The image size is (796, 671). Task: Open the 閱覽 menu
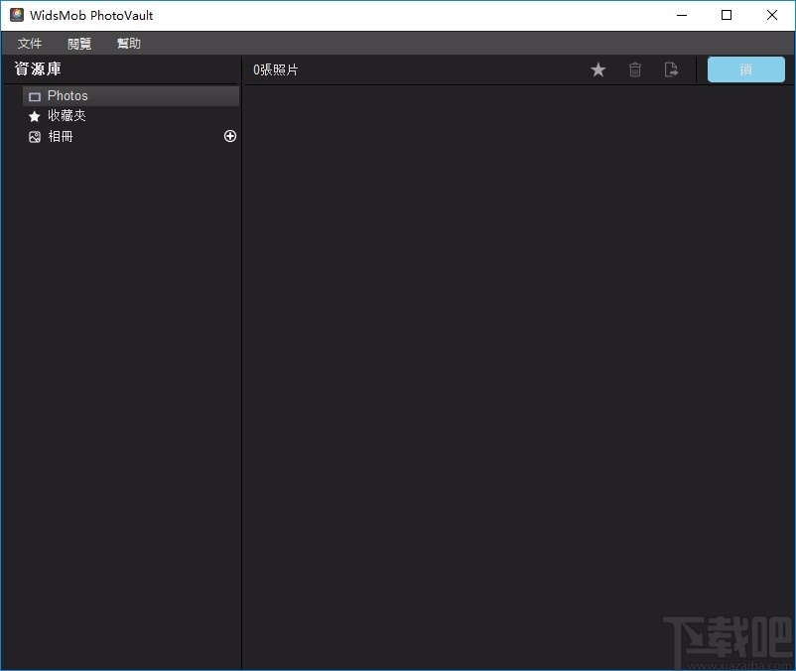click(78, 43)
